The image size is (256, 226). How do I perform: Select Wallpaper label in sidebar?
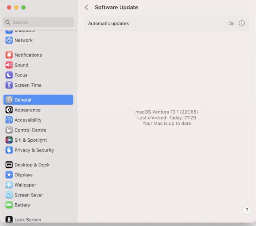point(25,185)
